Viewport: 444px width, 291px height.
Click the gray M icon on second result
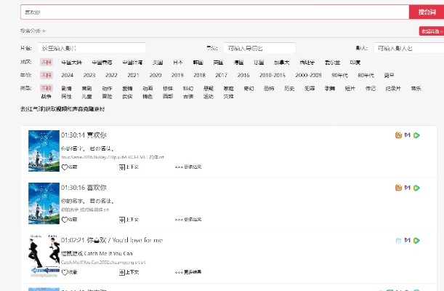click(407, 188)
